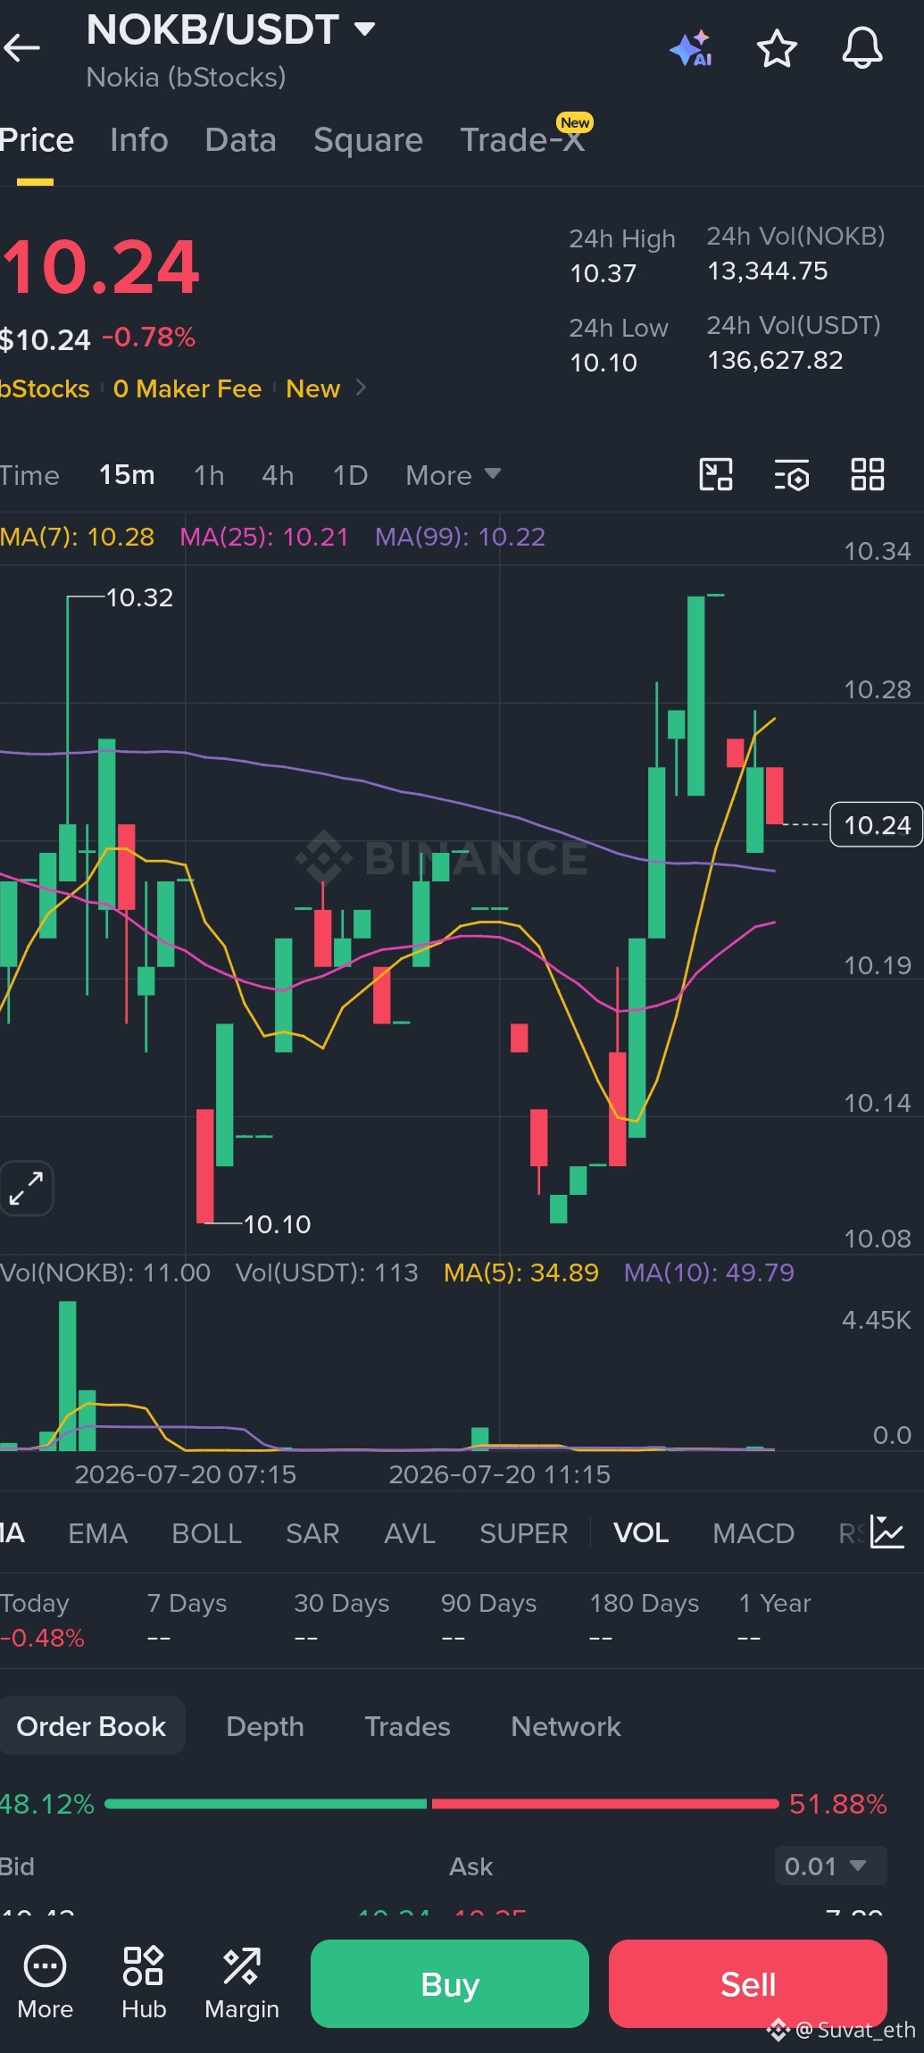Toggle VOL sub-indicator
Screen dimensions: 924x2053
click(x=641, y=1533)
